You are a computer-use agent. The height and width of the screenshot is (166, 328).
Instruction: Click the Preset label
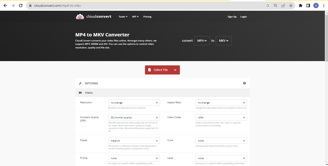(84, 140)
